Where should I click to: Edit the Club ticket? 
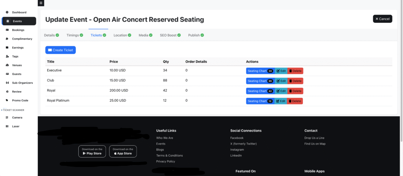pos(281,81)
